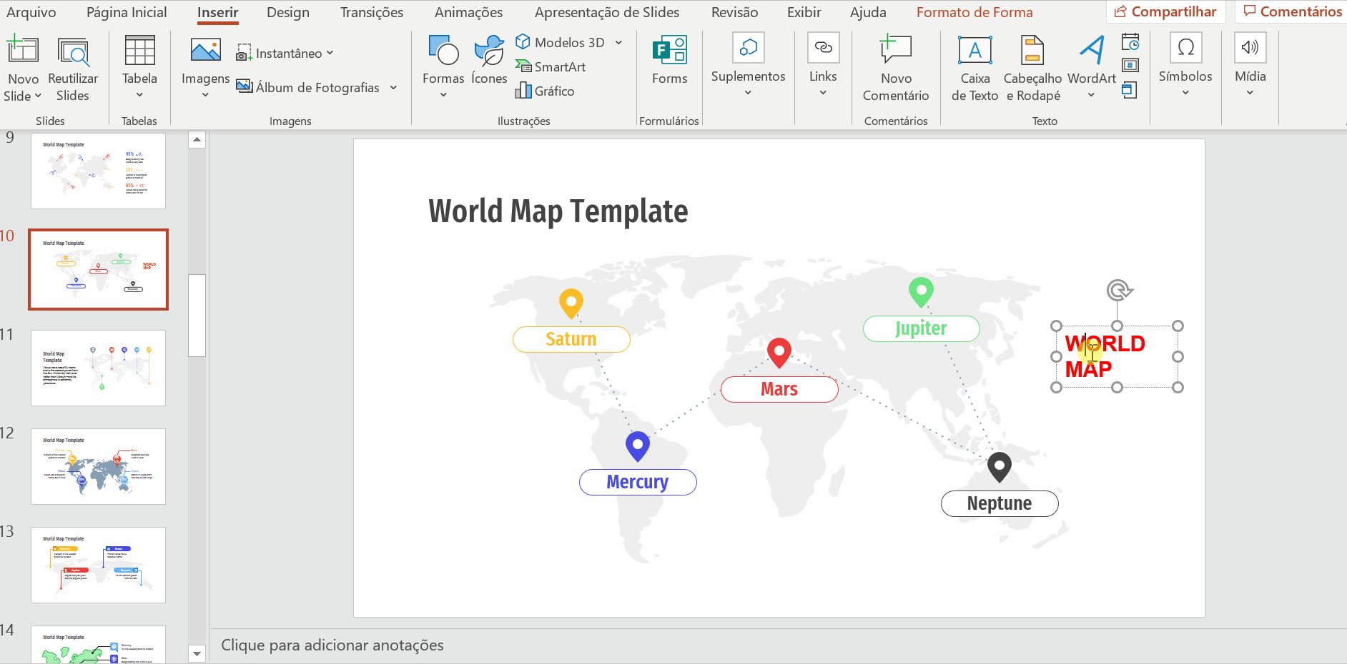Click the Compartilhar button
Viewport: 1347px width, 664px height.
pyautogui.click(x=1165, y=11)
